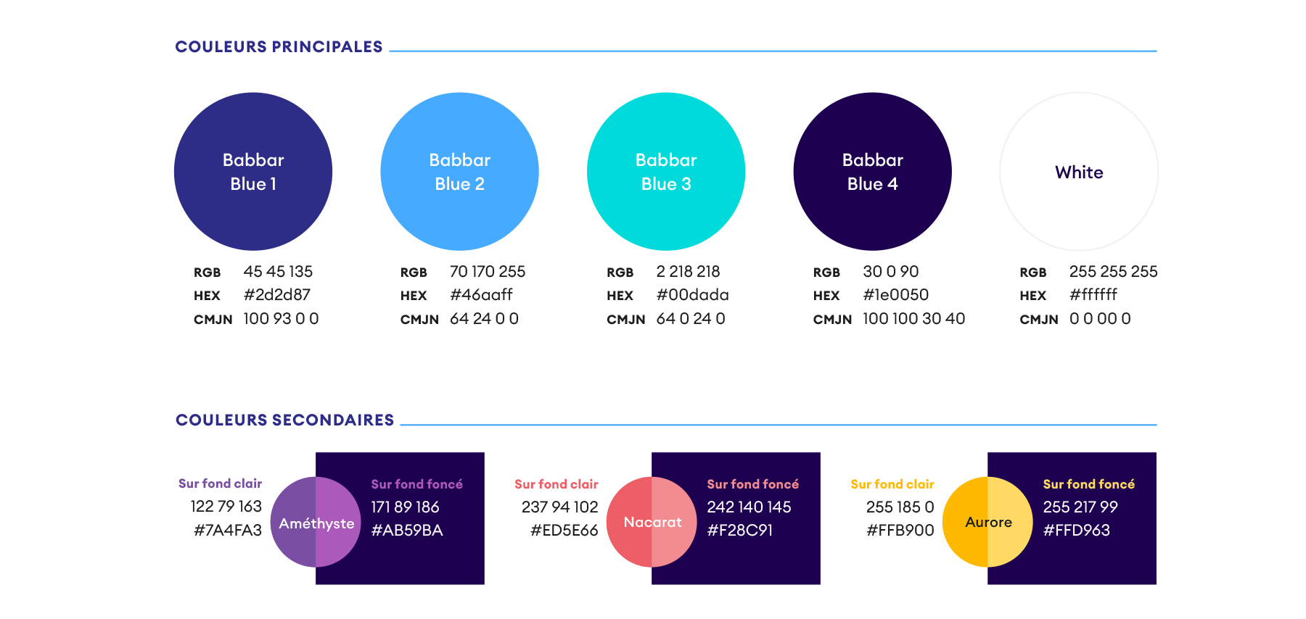Select the Nacarat color circle
The image size is (1306, 619).
(x=652, y=522)
